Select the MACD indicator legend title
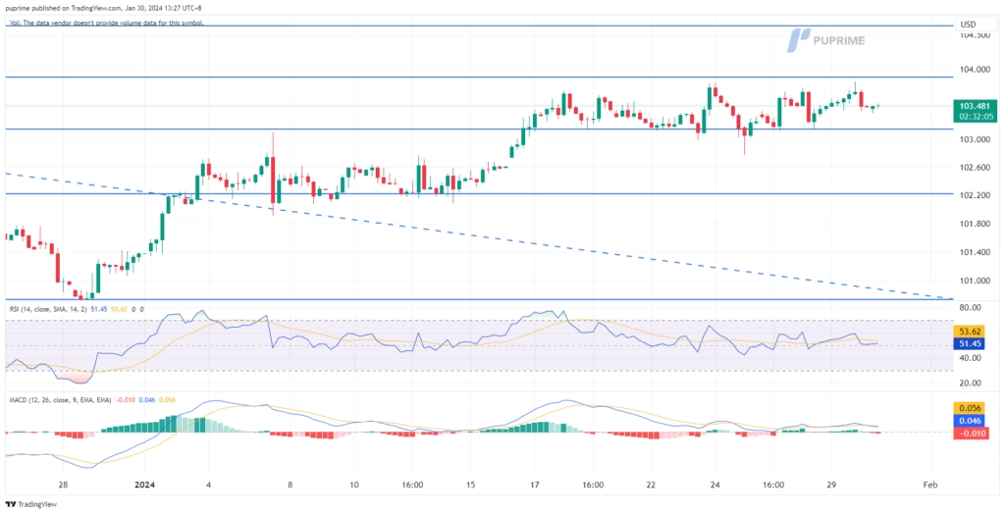Viewport: 1005px width, 514px height. (x=60, y=400)
